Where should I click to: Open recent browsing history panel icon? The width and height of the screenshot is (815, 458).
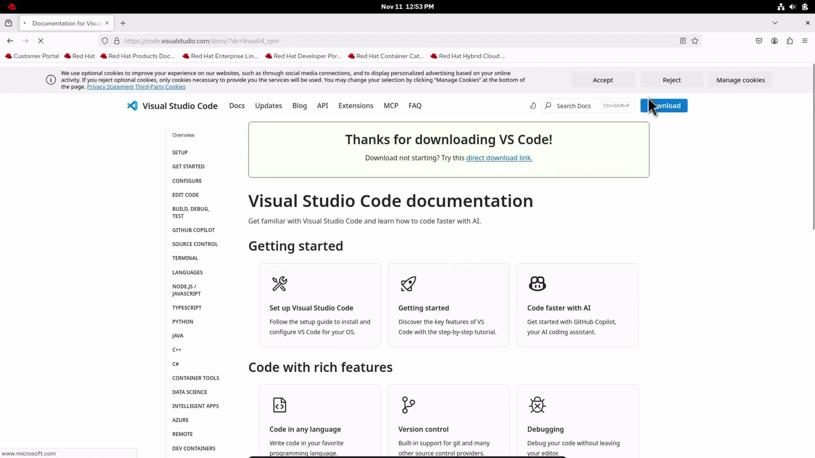pos(8,23)
